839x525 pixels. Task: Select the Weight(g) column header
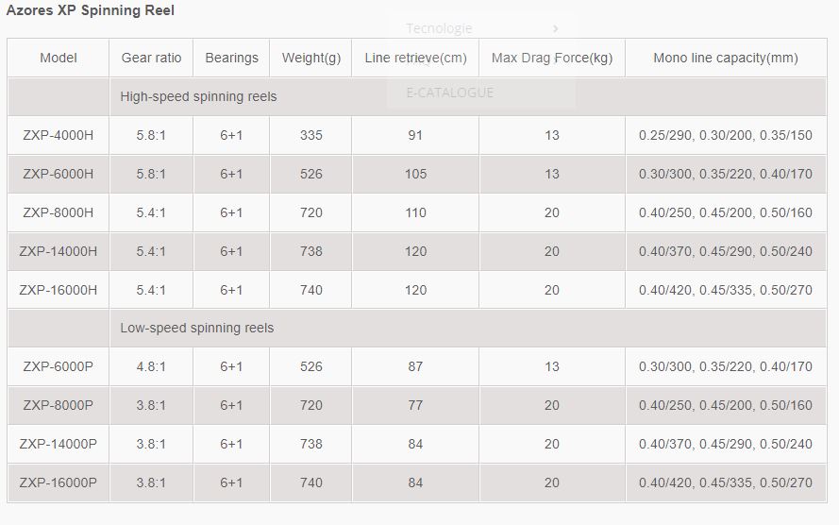[310, 58]
